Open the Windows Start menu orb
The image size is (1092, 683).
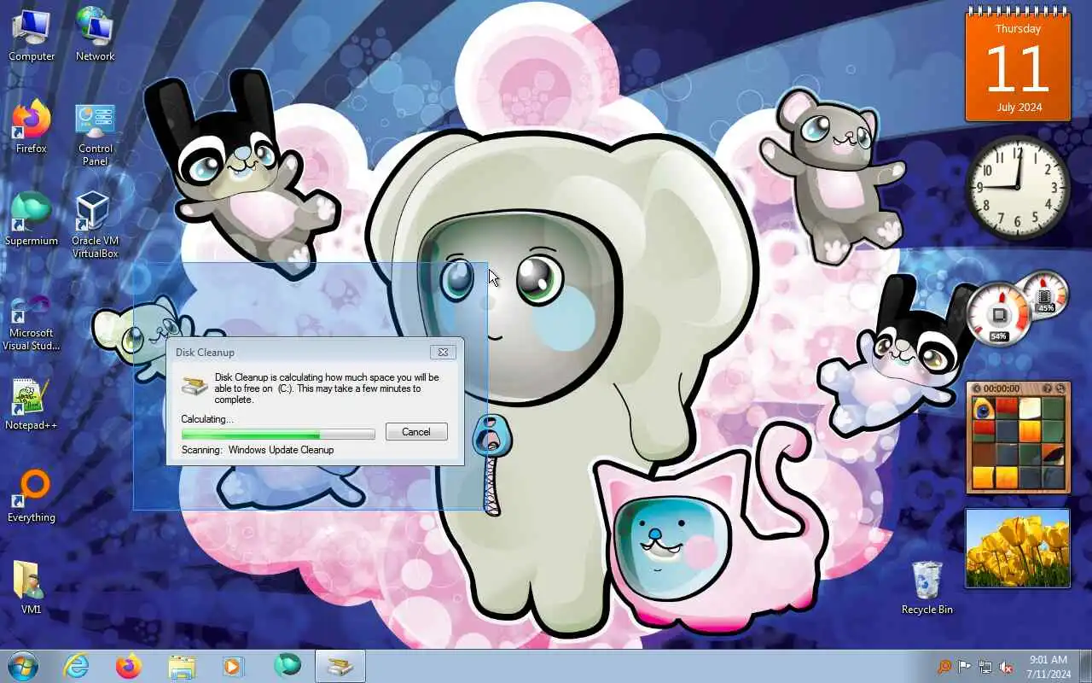click(x=22, y=666)
